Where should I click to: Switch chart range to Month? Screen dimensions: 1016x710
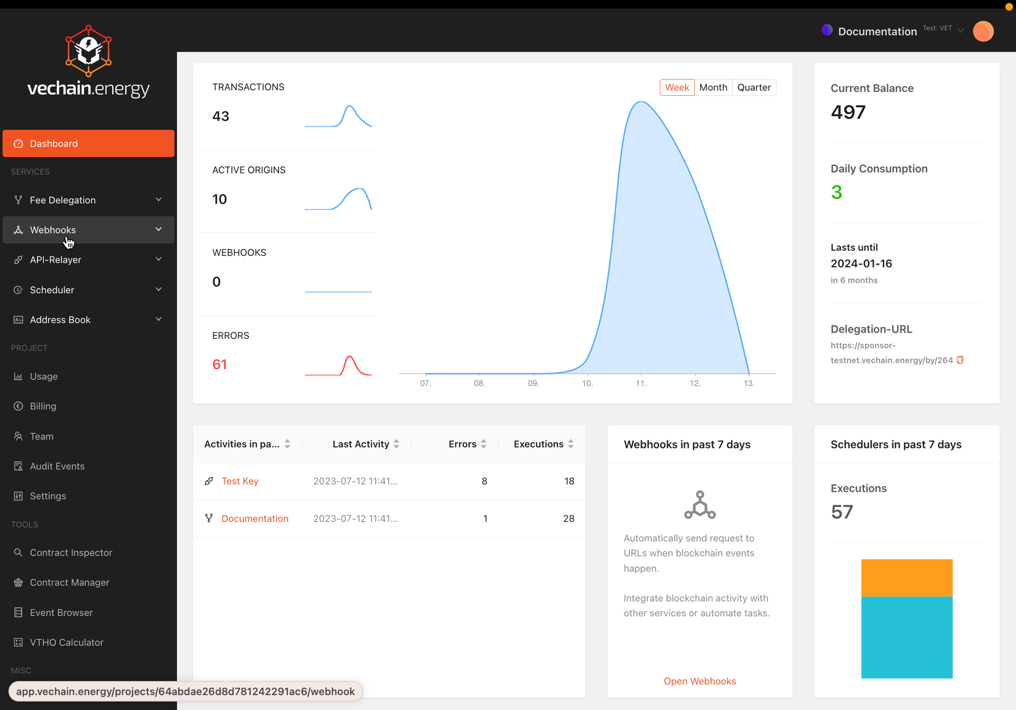[x=713, y=87]
